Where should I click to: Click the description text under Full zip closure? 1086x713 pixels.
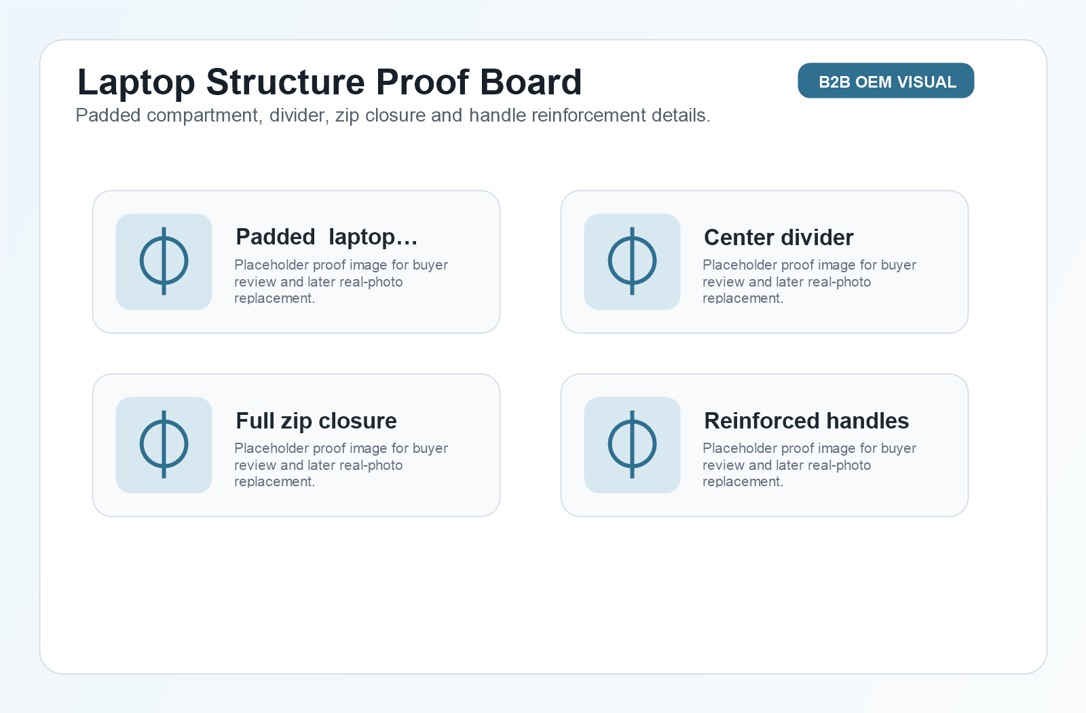coord(341,464)
